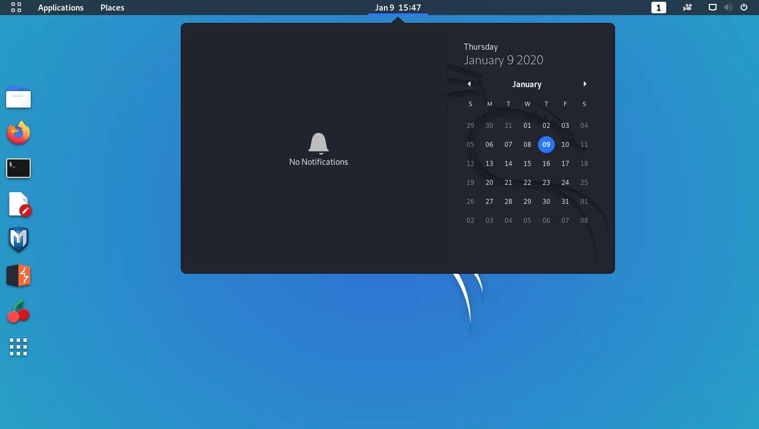
Task: Open the Applications menu
Action: point(61,7)
